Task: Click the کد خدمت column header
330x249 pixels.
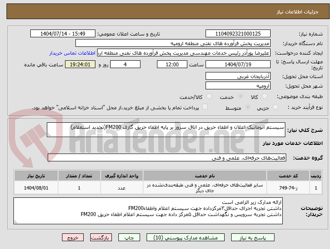Action: tap(288, 176)
